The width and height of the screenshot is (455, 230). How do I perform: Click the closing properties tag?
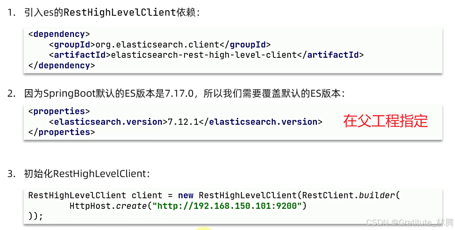point(62,132)
